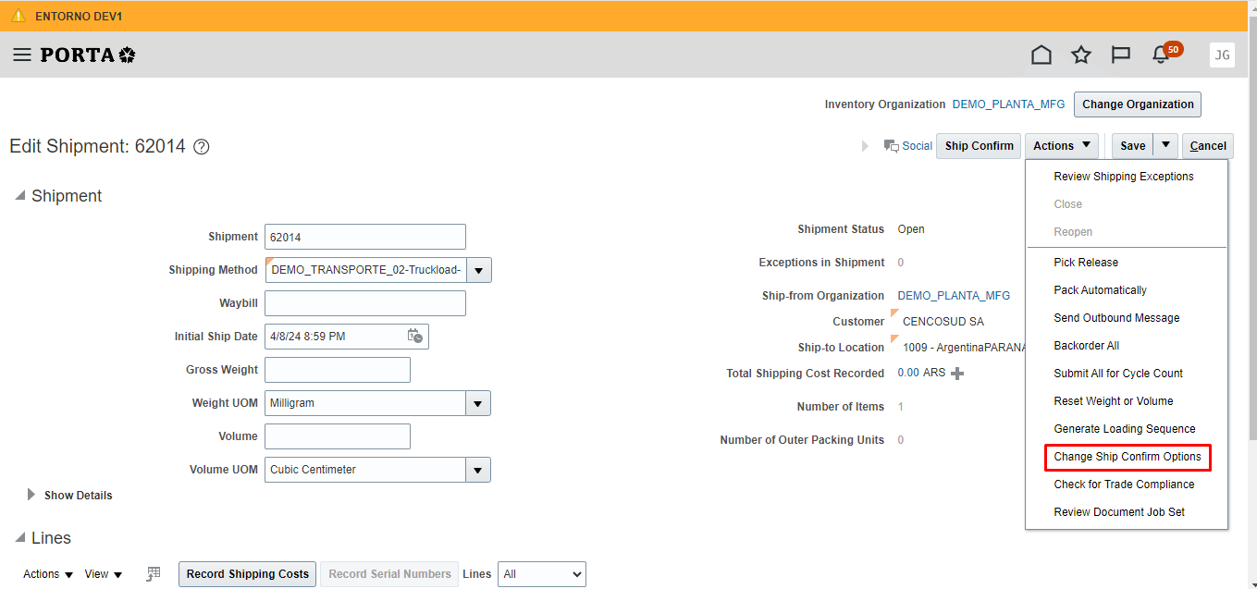Click the Lines table freeze/detach icon
This screenshot has width=1257, height=589.
pos(154,574)
